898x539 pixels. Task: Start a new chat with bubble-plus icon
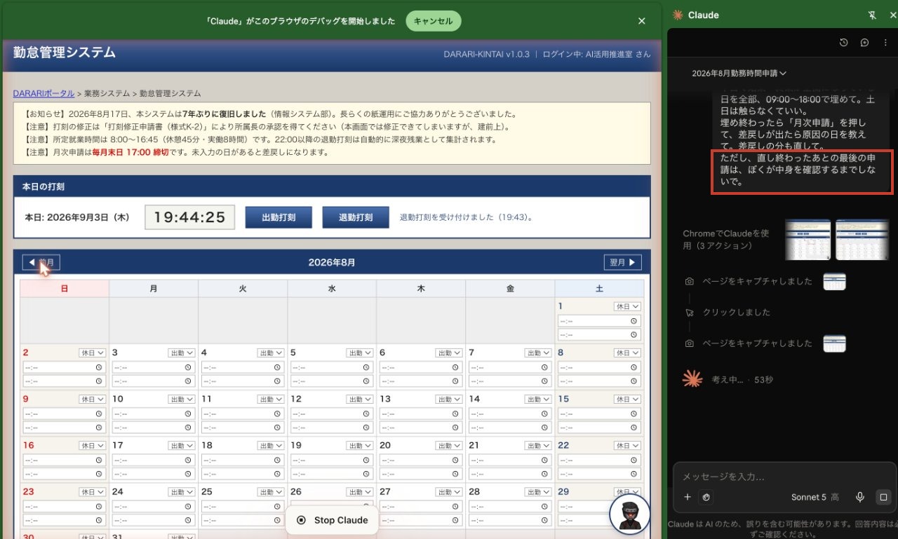(864, 43)
